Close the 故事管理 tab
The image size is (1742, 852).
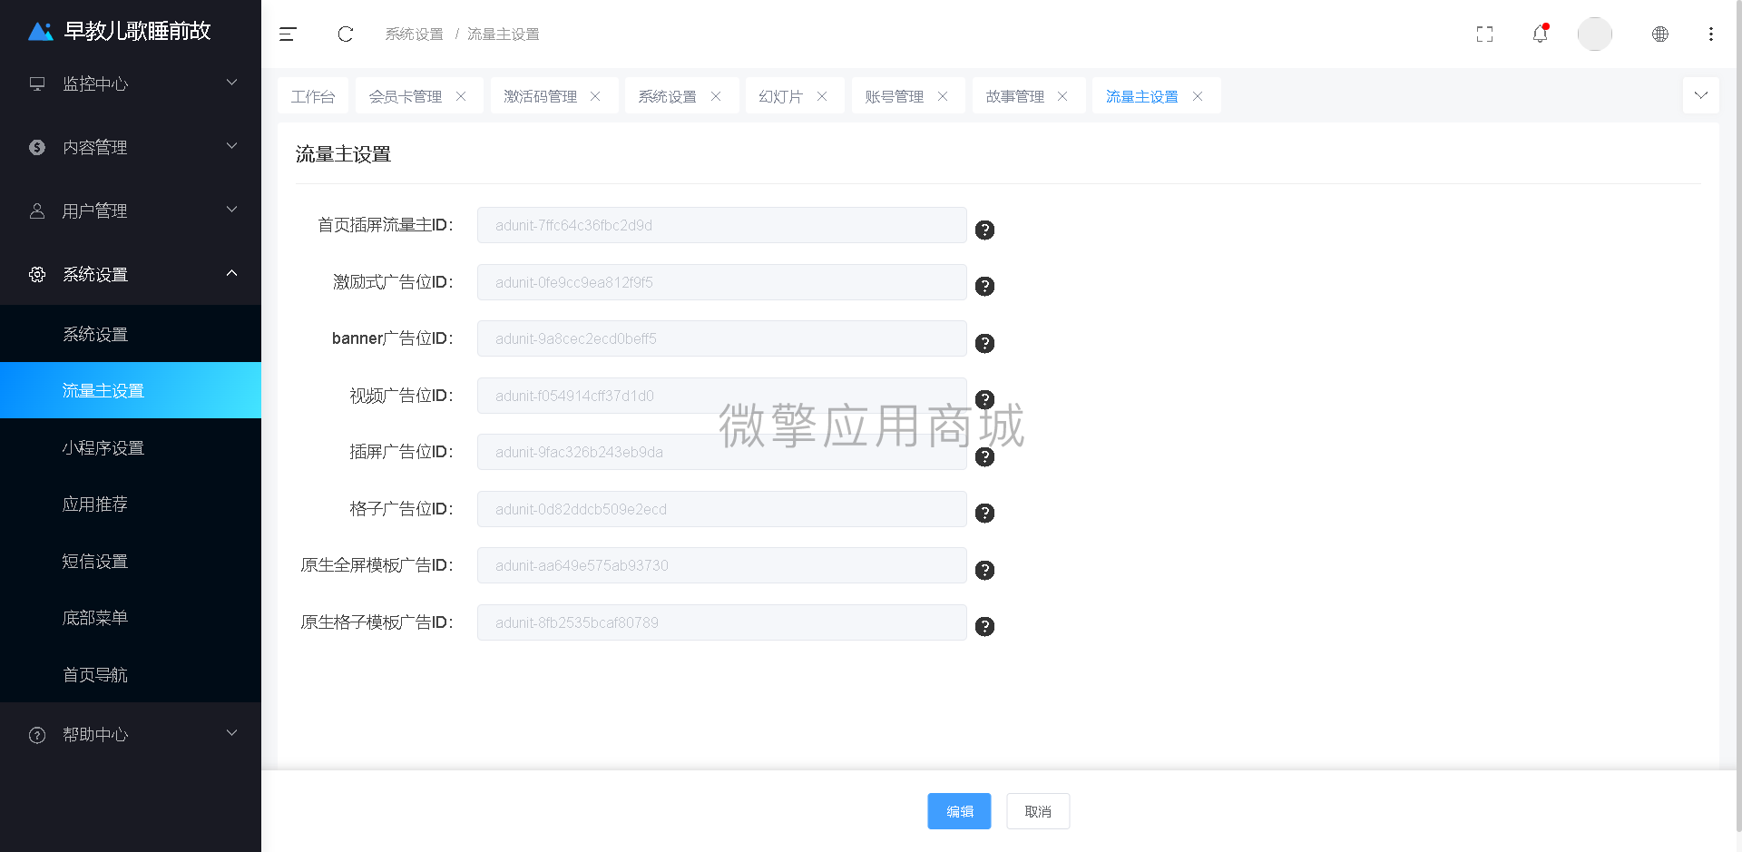1062,96
